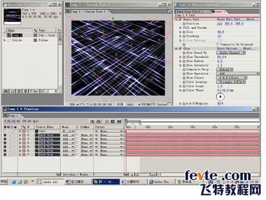Viewport: 266px width, 200px height.
Task: Toggle the Position stopwatch in Effect Controls
Action: click(184, 23)
